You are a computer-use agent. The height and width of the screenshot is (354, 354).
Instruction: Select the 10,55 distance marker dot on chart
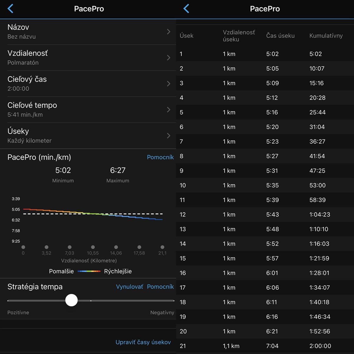click(93, 247)
